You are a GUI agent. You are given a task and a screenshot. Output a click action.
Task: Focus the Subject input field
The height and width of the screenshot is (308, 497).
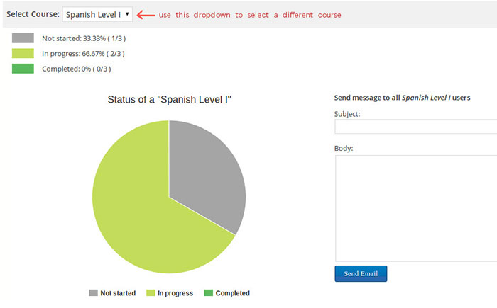415,127
